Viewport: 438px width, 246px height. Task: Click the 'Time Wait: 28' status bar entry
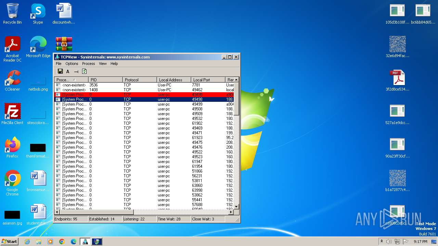[174, 219]
